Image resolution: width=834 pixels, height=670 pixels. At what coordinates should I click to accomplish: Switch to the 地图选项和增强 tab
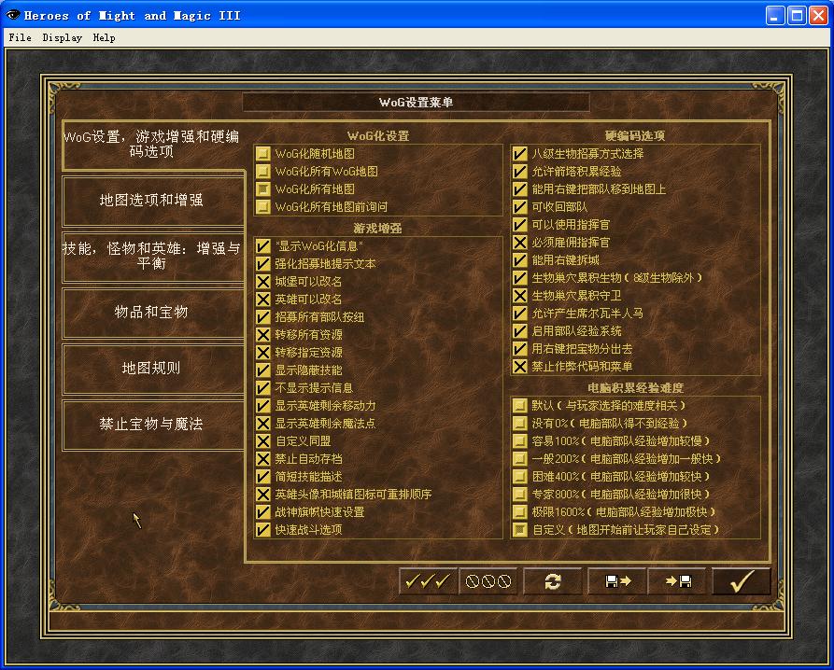coord(152,200)
